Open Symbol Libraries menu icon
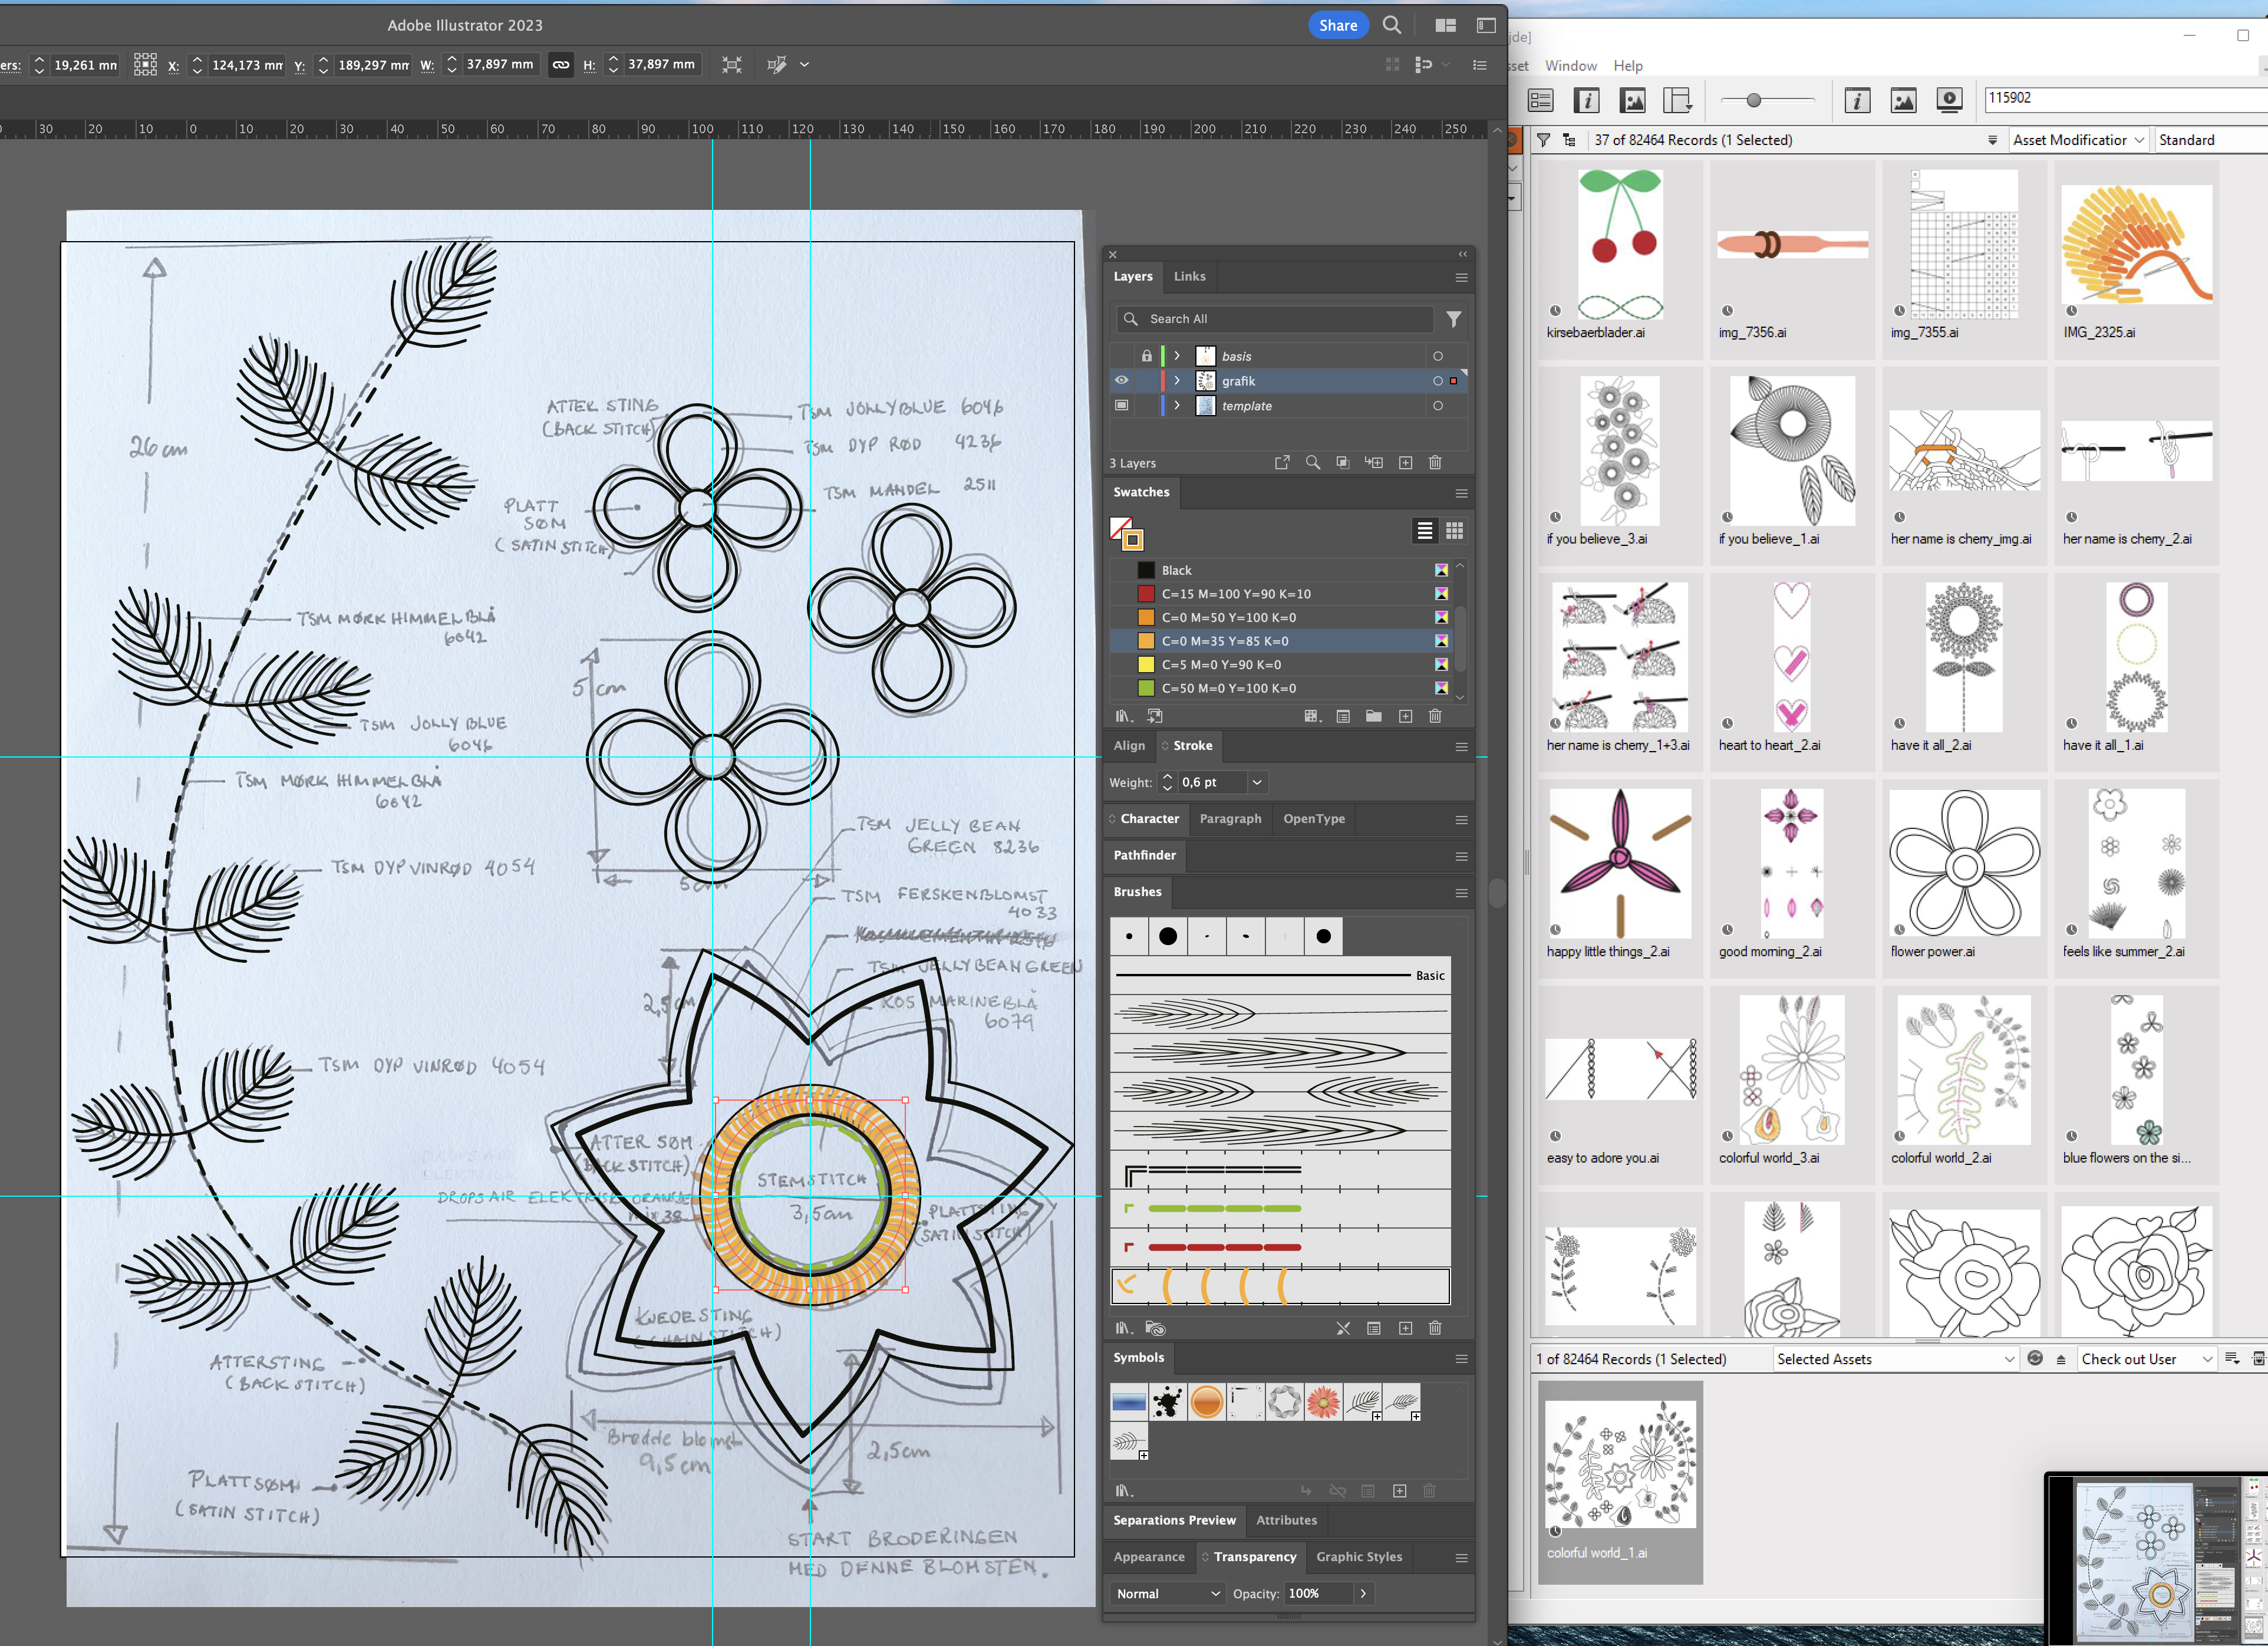The height and width of the screenshot is (1646, 2268). (x=1124, y=1491)
